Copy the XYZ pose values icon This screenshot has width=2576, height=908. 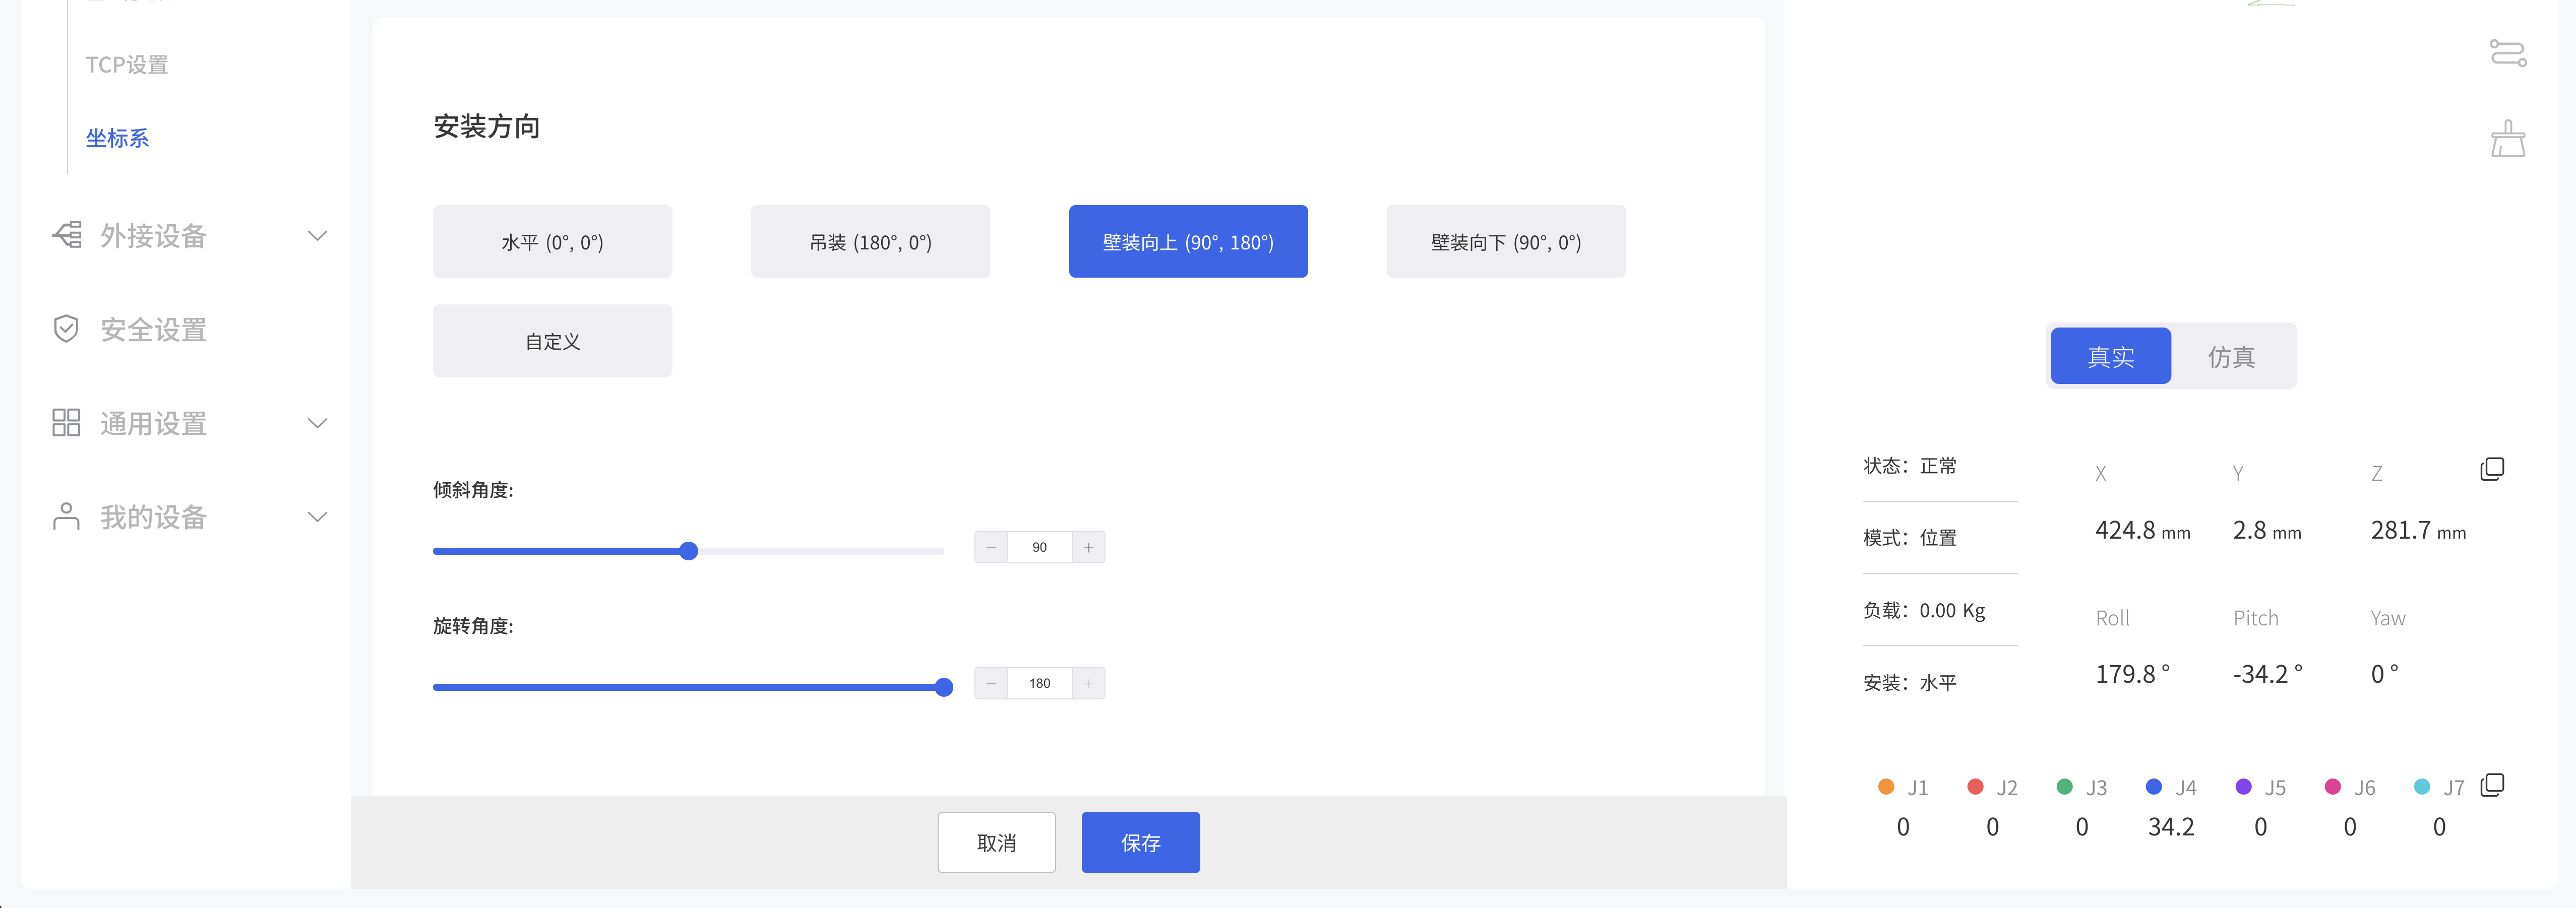(2492, 469)
